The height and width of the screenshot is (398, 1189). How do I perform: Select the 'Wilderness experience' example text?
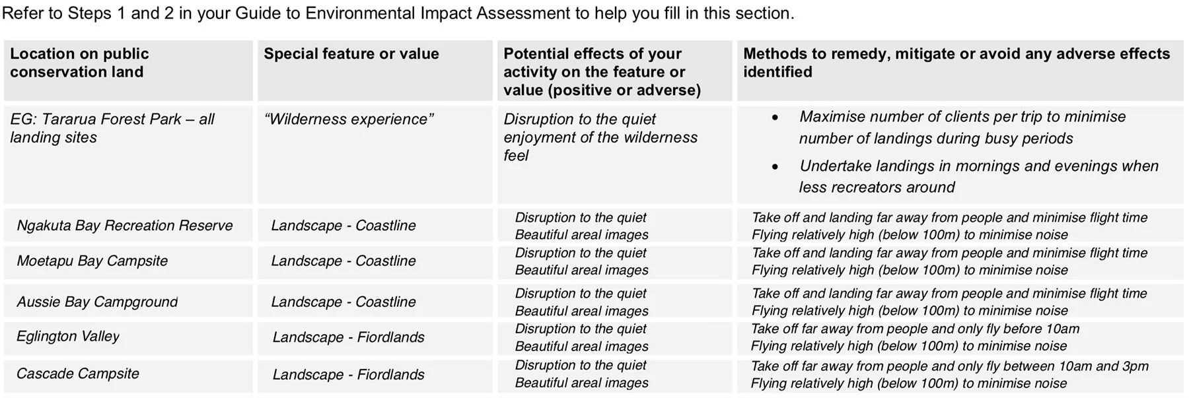pos(349,119)
